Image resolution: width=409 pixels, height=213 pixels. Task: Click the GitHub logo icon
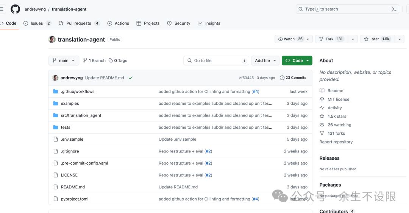tap(15, 9)
